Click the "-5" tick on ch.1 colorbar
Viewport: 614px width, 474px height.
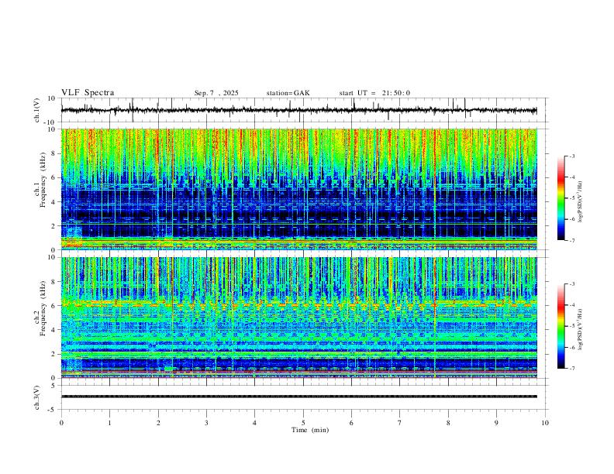click(x=572, y=198)
